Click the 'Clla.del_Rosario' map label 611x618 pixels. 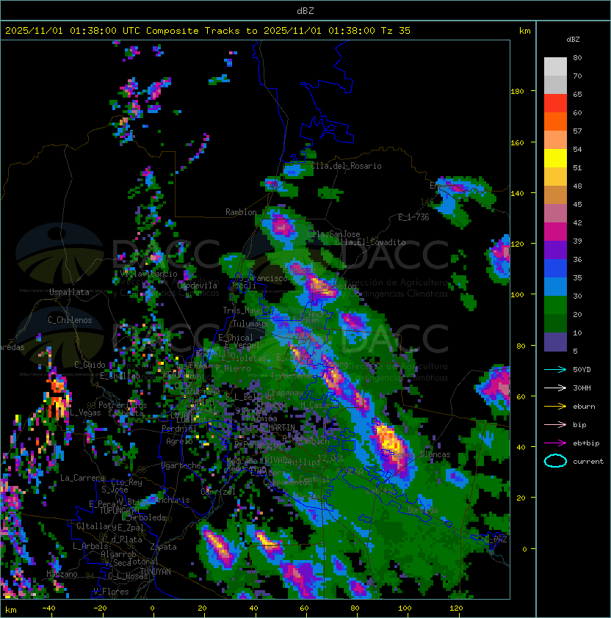click(x=347, y=166)
